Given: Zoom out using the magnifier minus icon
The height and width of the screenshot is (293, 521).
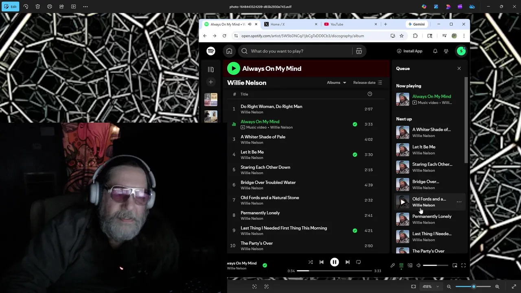Looking at the screenshot, I should (449, 286).
